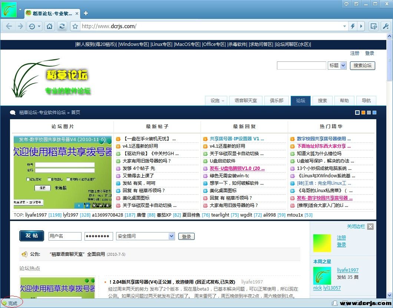Select the orange theme color swatch

pyautogui.click(x=363, y=113)
